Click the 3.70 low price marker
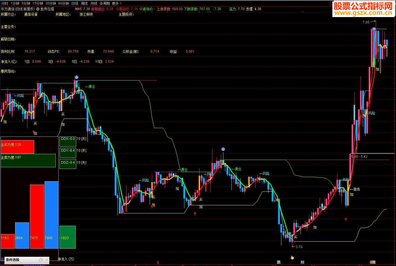The height and width of the screenshot is (266, 396). click(297, 247)
